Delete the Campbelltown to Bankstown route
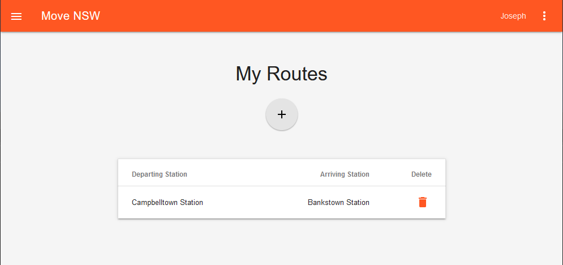 tap(423, 202)
